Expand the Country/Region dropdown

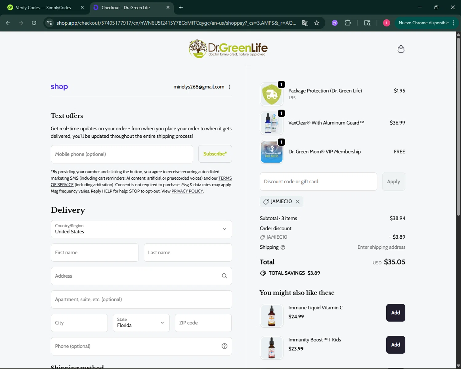(141, 229)
